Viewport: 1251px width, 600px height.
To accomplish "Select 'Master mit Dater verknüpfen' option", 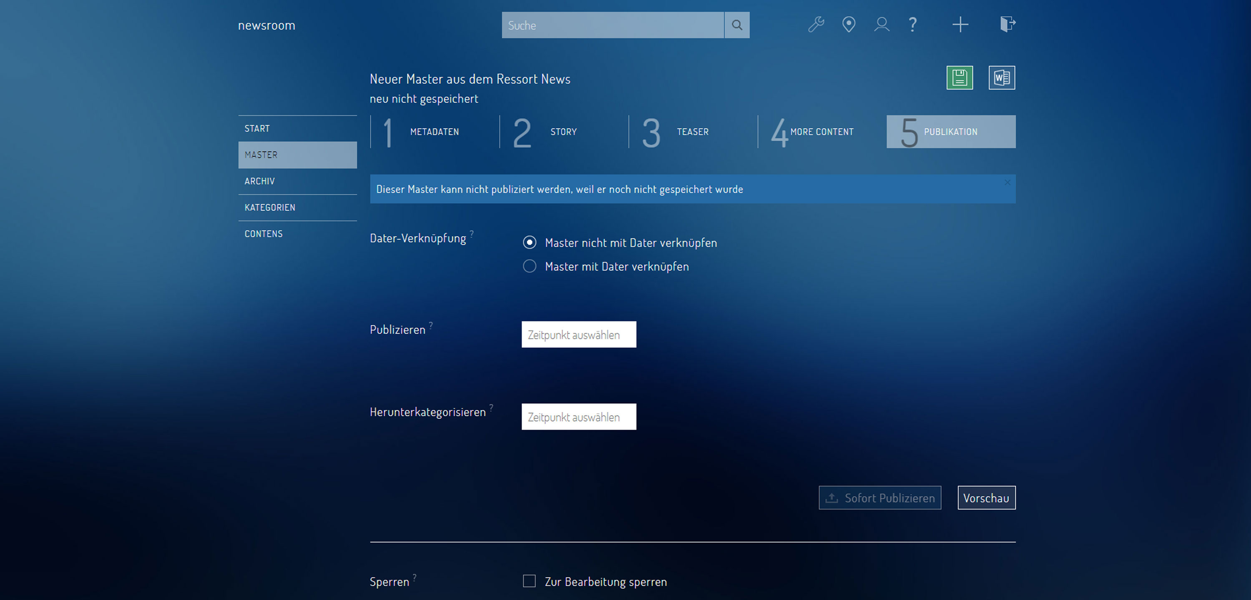I will point(529,266).
